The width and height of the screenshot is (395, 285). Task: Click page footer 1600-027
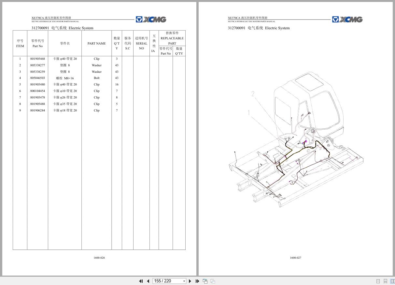pos(296,258)
